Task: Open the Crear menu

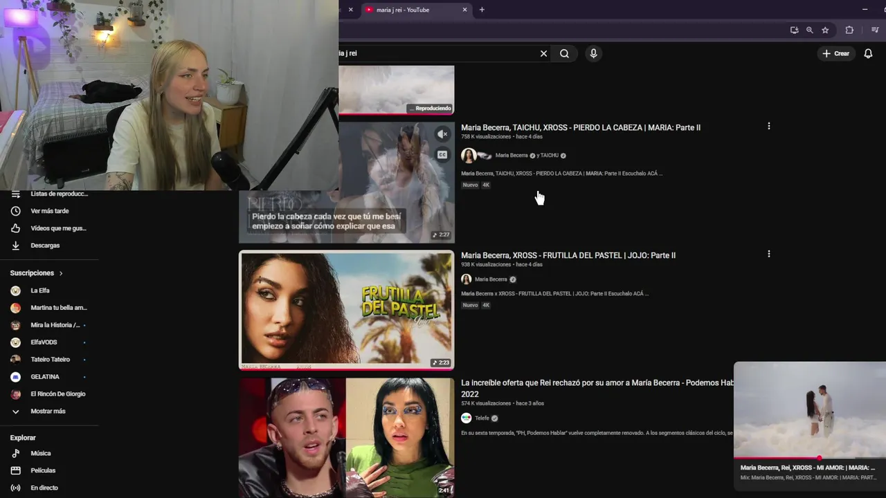Action: coord(835,53)
